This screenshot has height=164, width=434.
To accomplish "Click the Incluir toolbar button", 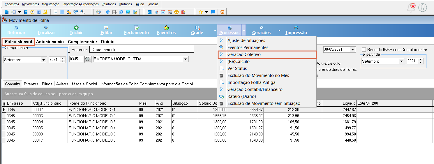I will point(76,30).
